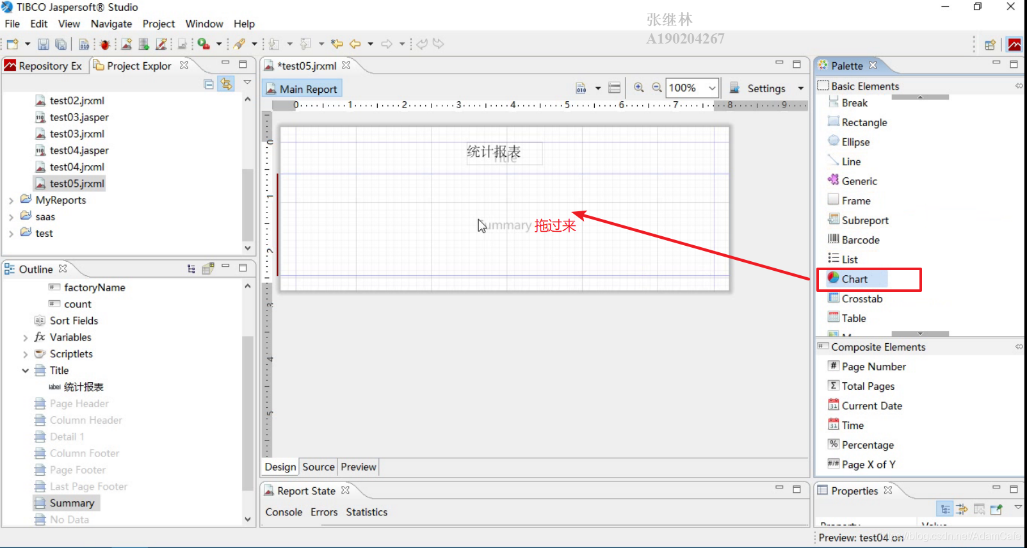Select the Crosstab element in Palette

tap(855, 298)
